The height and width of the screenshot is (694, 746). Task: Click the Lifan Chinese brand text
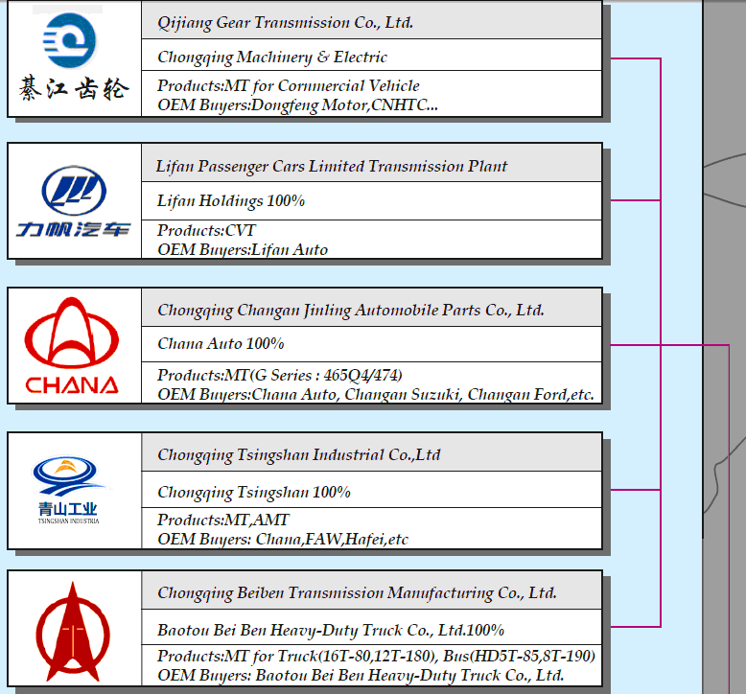coord(73,229)
